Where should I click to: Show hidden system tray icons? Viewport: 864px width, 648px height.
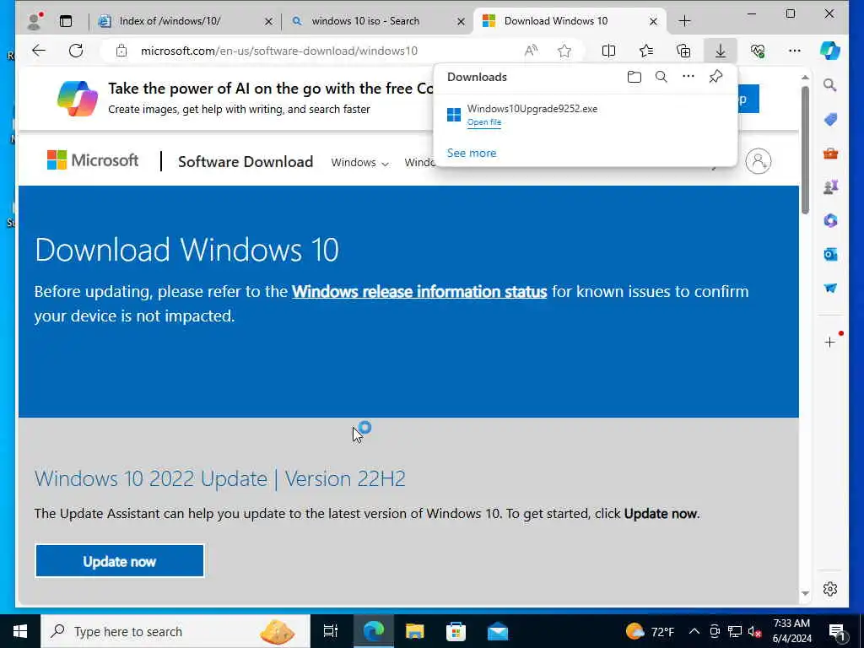tap(694, 631)
